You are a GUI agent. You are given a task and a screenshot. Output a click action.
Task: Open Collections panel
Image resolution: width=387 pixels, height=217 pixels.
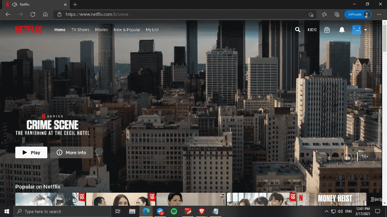point(337,14)
